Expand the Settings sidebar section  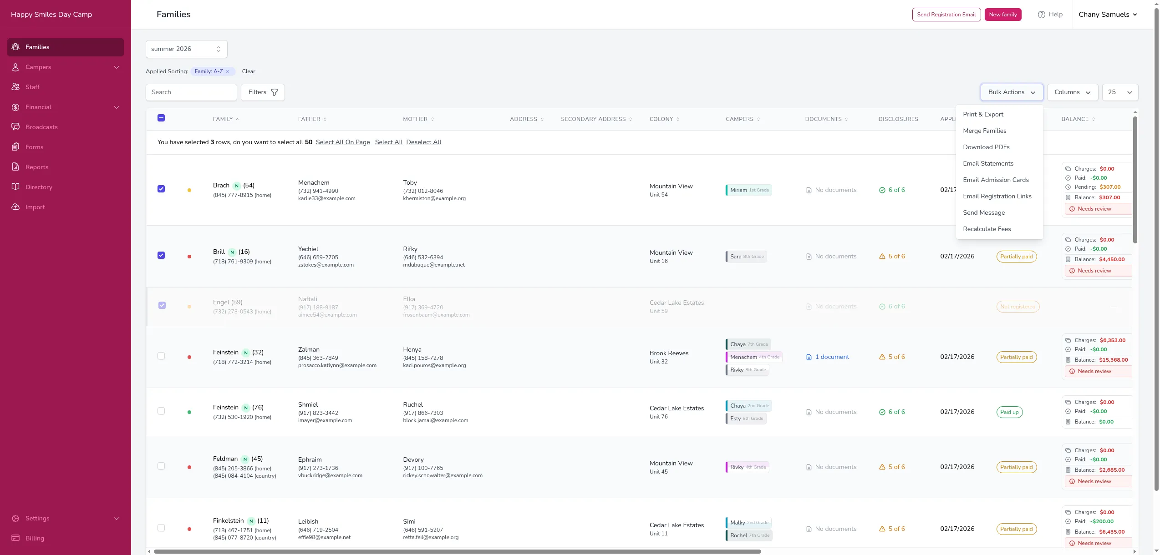click(x=117, y=519)
